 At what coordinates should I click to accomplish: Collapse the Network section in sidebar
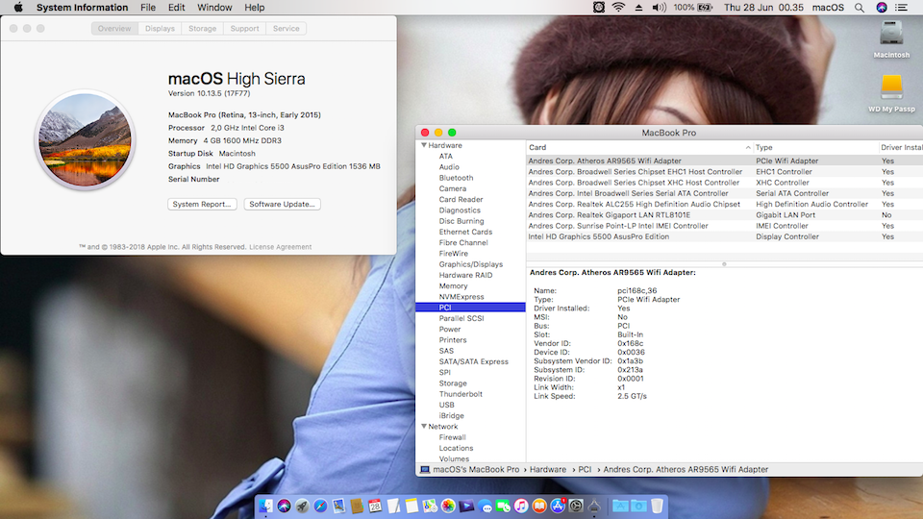point(424,427)
